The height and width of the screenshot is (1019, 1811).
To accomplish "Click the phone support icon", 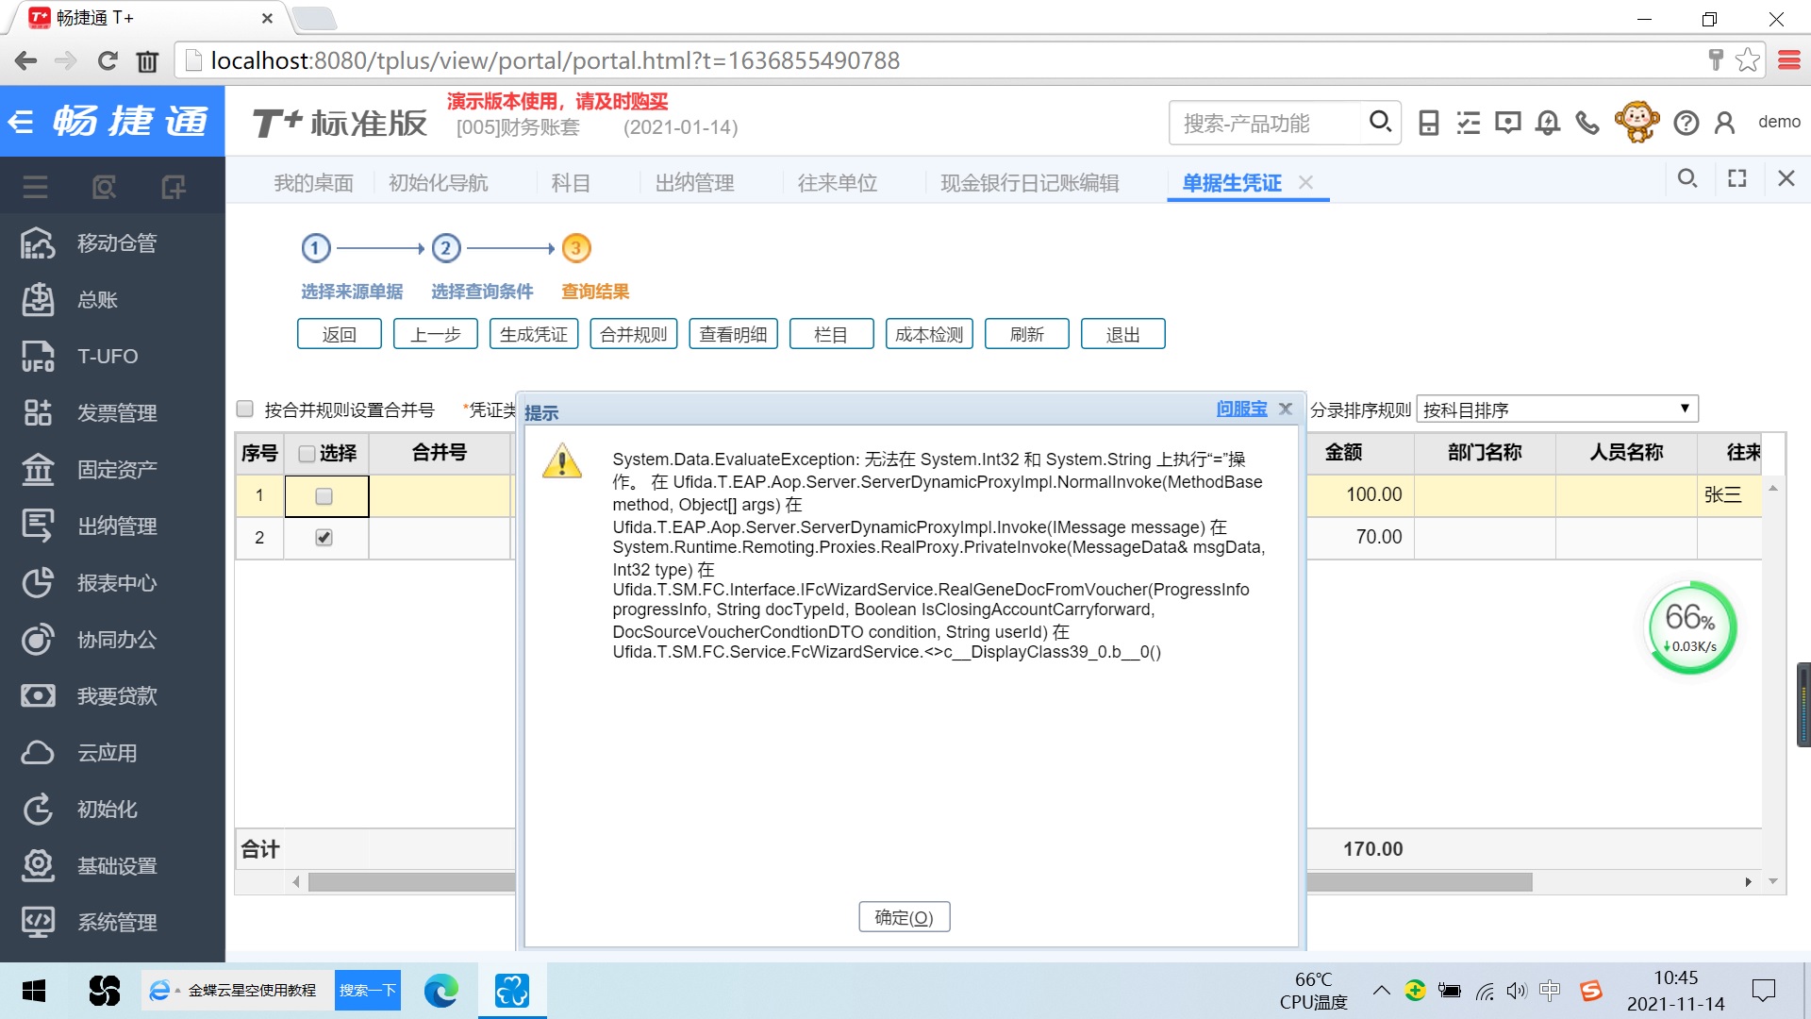I will point(1587,123).
